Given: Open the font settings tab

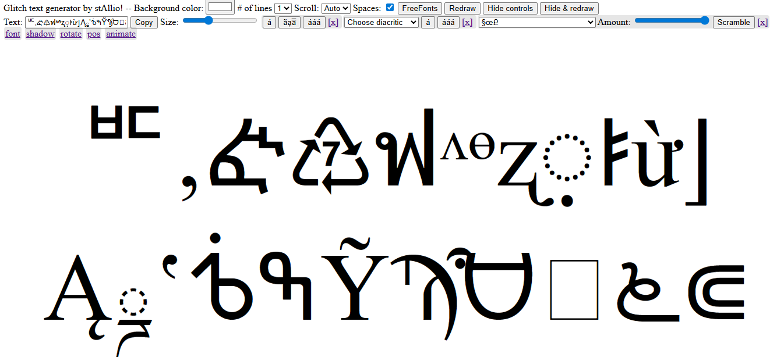Looking at the screenshot, I should coord(13,34).
